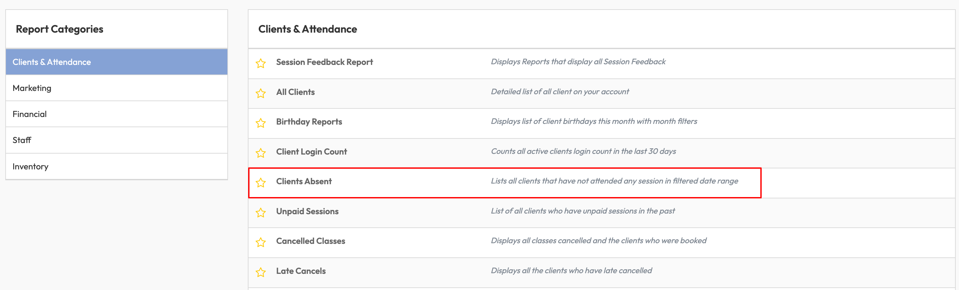The width and height of the screenshot is (959, 290).
Task: Click the birthdays this month description text
Action: pos(594,121)
